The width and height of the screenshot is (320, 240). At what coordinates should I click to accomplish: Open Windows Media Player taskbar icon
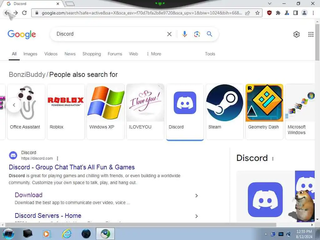pyautogui.click(x=47, y=234)
